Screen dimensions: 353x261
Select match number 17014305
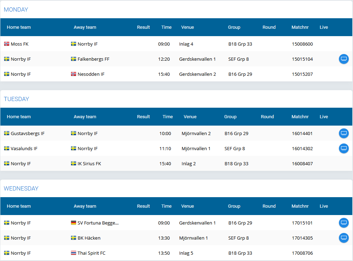click(302, 238)
